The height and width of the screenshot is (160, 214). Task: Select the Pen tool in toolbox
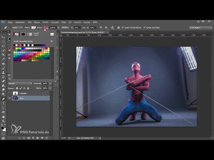[3, 99]
